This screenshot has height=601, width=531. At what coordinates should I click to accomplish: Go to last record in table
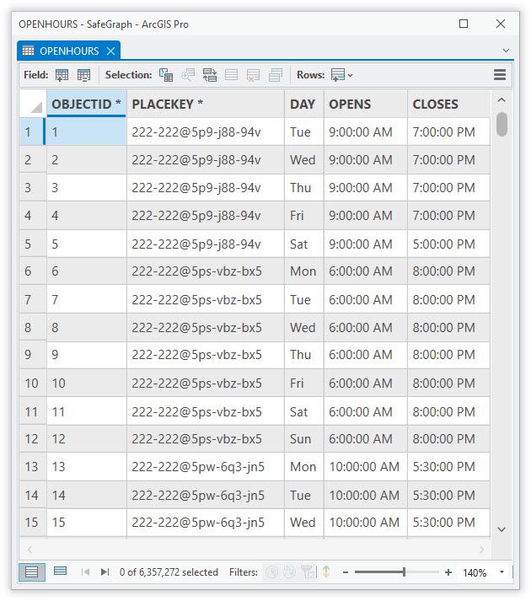105,572
